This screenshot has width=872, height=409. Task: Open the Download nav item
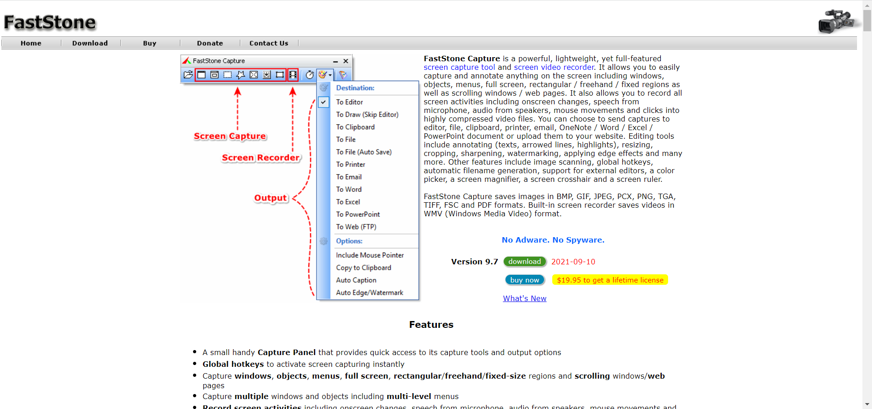(x=90, y=43)
